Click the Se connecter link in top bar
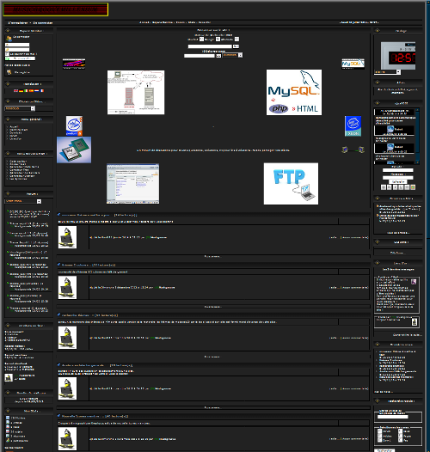Image resolution: width=430 pixels, height=452 pixels. click(x=43, y=23)
